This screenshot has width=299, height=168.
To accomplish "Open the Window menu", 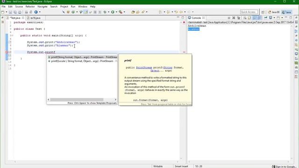I will 83,7.
